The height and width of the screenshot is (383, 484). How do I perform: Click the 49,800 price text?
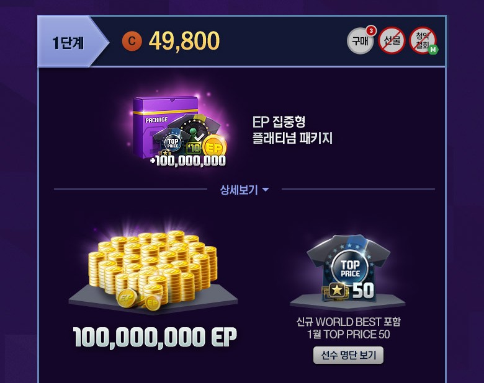click(x=184, y=41)
